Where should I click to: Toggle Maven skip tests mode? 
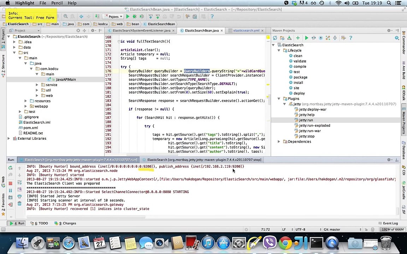click(321, 38)
